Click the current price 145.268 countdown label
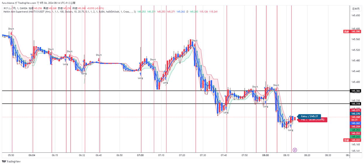 356,118
